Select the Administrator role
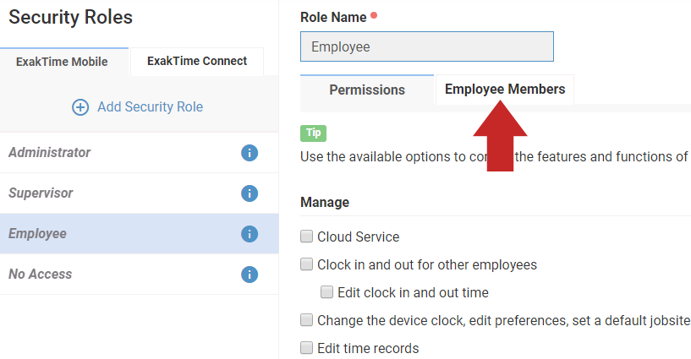Screen dimensions: 691x359 coord(140,153)
